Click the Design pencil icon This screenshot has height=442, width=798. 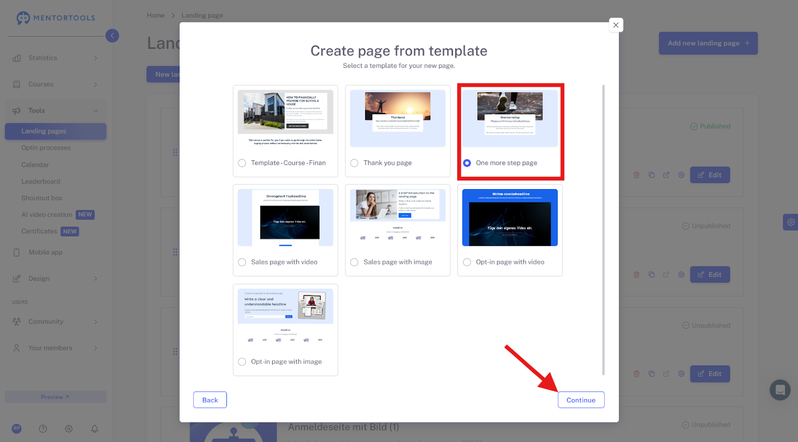(x=16, y=279)
